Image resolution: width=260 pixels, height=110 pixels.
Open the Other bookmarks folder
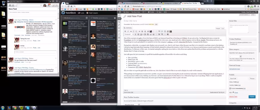253,9
